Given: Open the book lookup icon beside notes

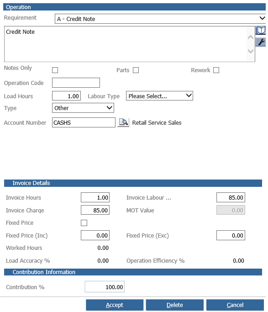Looking at the screenshot, I should (x=260, y=30).
